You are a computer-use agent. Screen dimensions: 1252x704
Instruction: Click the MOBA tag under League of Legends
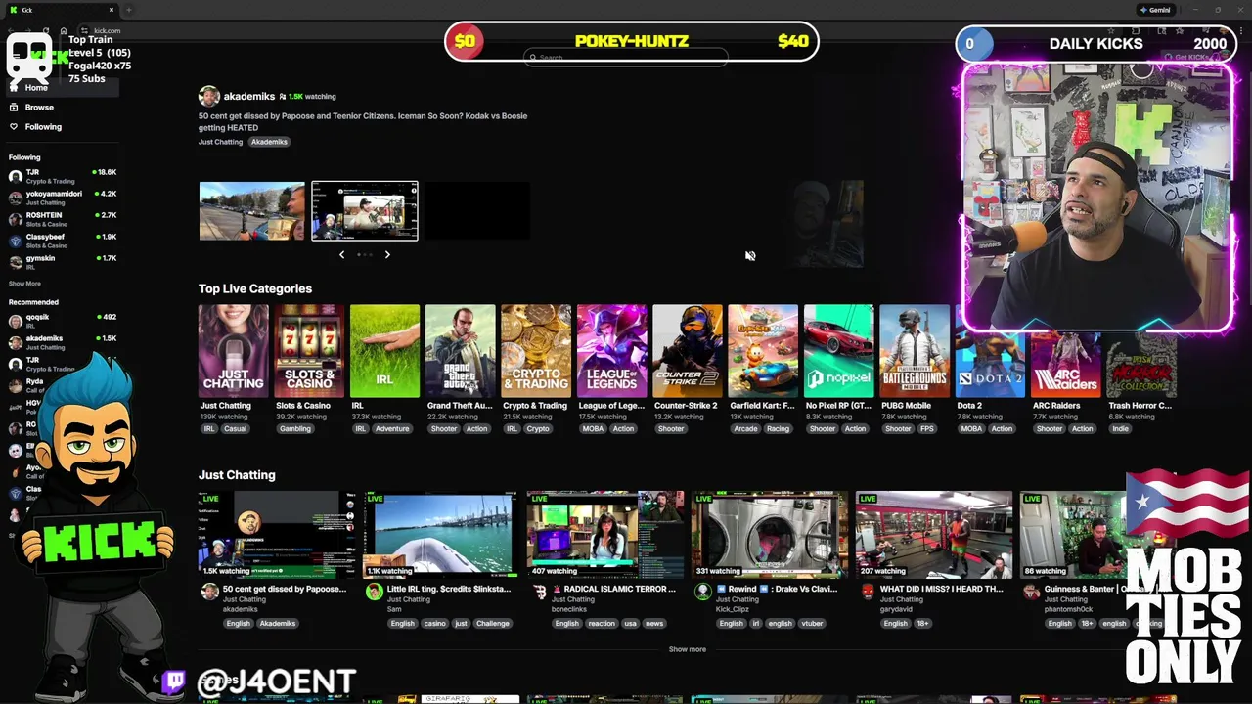[x=593, y=428]
